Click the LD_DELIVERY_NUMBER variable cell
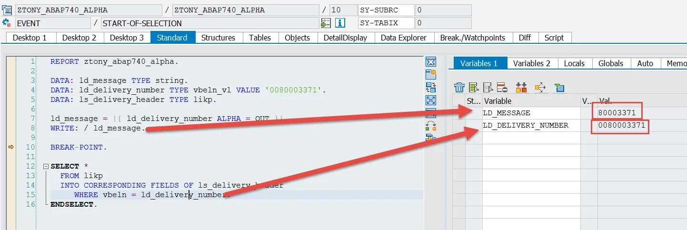The width and height of the screenshot is (687, 230). (531, 125)
